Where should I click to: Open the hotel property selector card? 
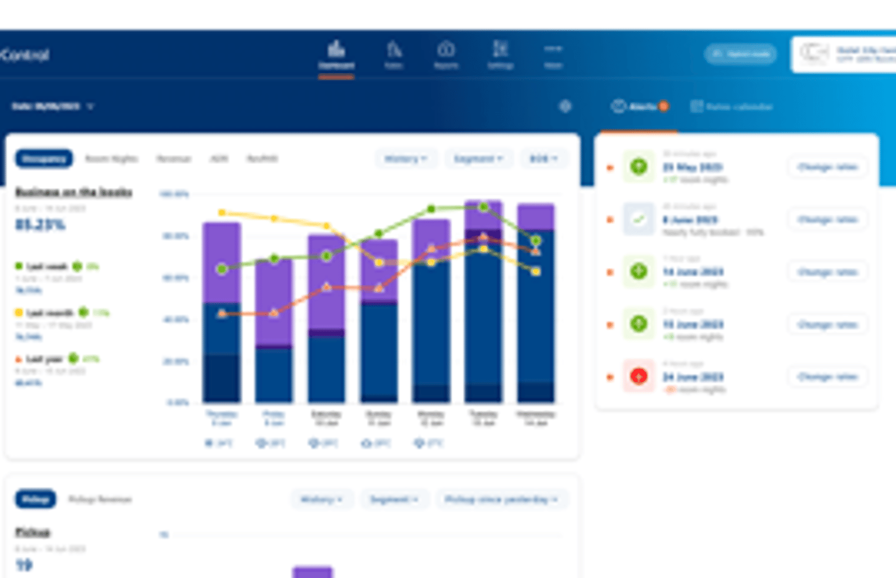pyautogui.click(x=843, y=54)
